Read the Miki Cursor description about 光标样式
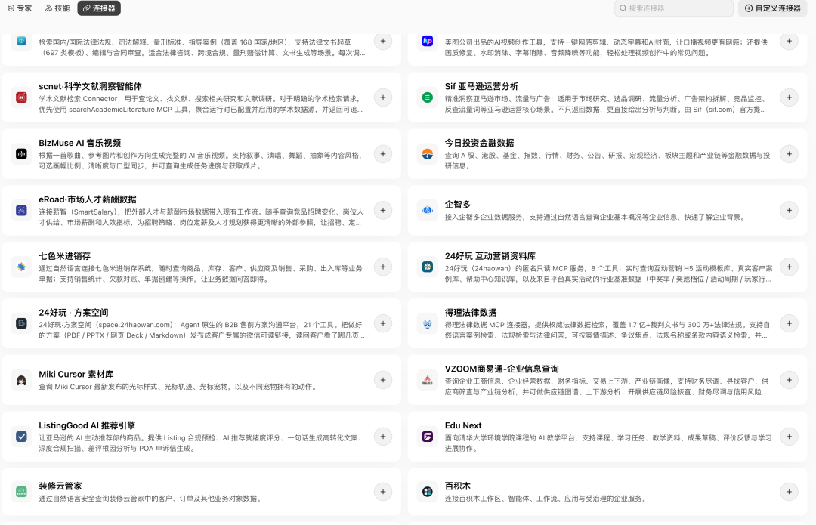Screen dimensions: 816x525 pos(178,387)
